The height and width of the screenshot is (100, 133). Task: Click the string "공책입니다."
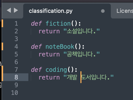[x=81, y=54]
